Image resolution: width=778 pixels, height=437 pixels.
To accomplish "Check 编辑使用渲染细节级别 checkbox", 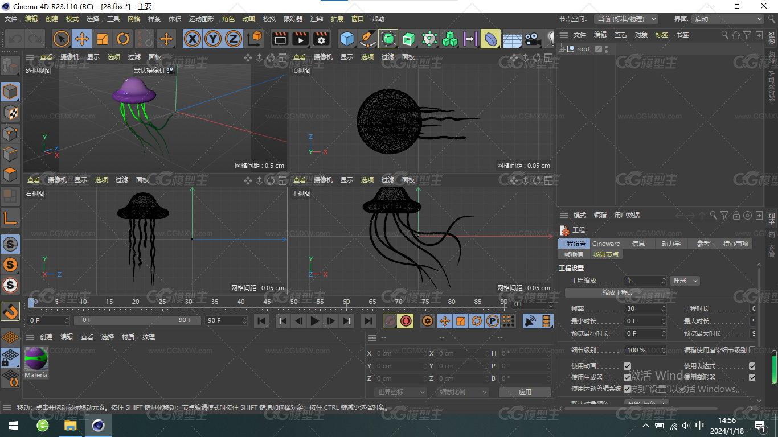I will click(x=752, y=350).
